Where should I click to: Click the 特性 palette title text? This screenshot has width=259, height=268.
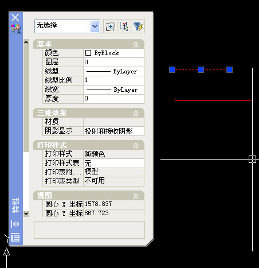tap(15, 205)
